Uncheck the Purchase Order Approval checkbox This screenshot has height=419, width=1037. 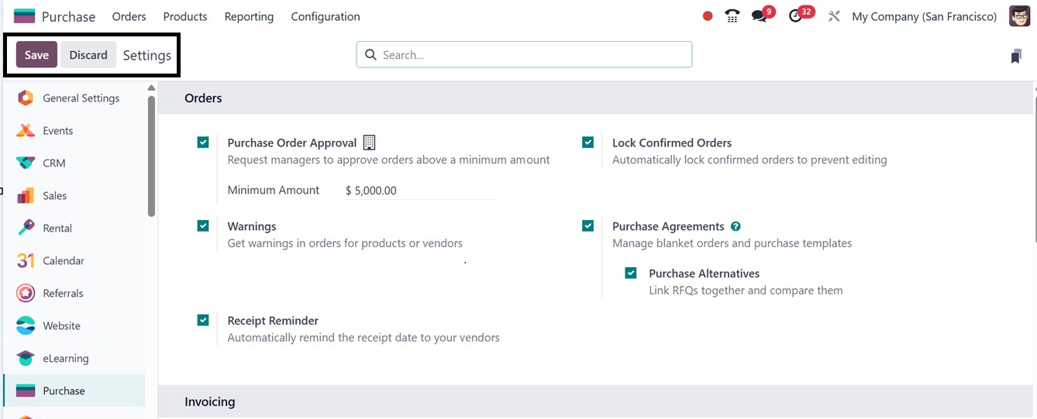[x=203, y=143]
